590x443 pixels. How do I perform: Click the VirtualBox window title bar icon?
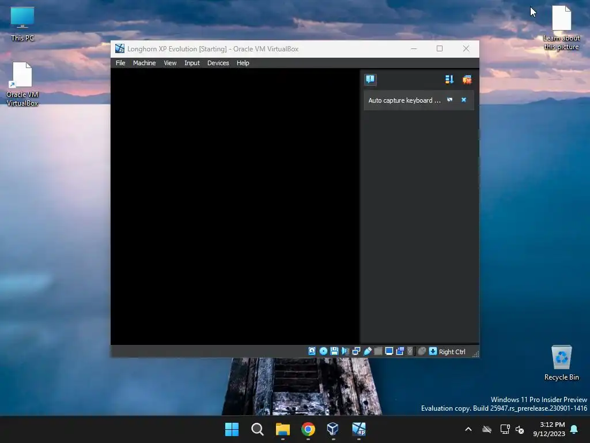tap(120, 48)
